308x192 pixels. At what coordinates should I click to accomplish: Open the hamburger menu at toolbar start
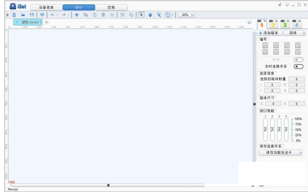point(8,15)
